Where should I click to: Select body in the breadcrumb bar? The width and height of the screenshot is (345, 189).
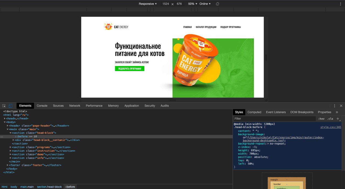click(x=14, y=187)
